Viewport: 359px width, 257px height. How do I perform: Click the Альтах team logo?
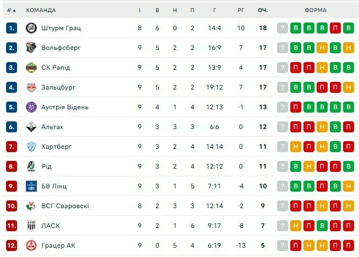[x=31, y=127]
